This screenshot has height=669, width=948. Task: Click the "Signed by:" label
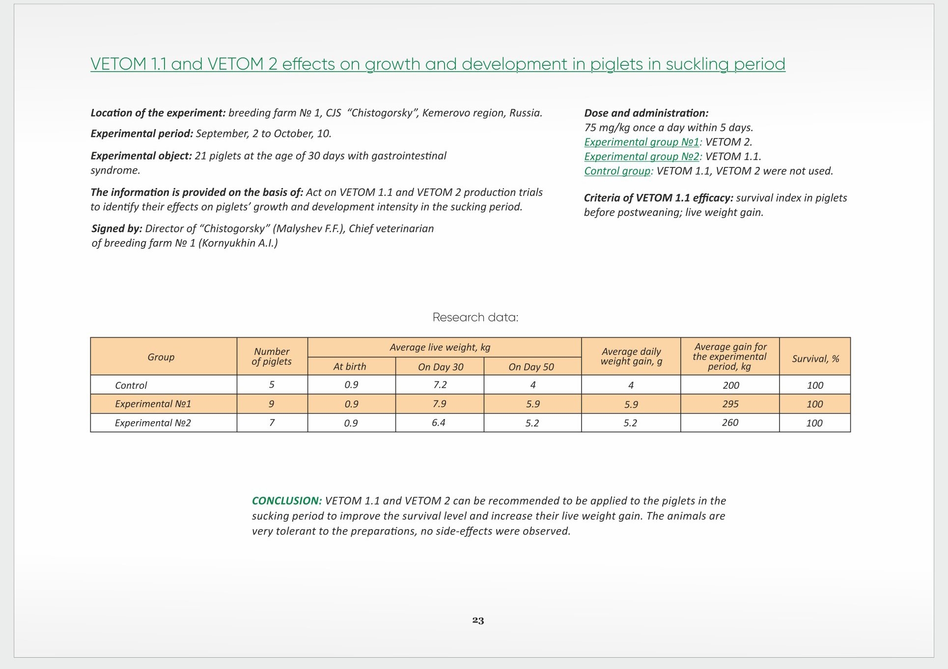tap(117, 229)
